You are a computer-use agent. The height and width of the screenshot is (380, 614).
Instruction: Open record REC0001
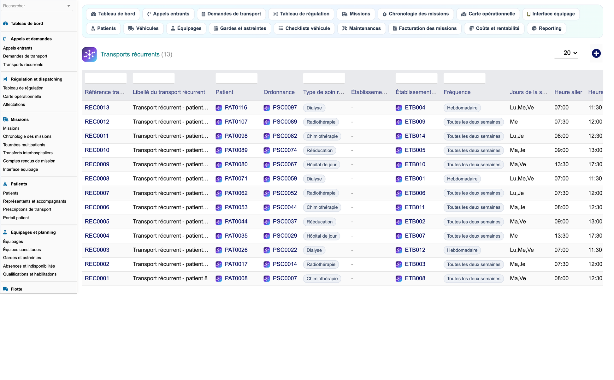pos(97,278)
